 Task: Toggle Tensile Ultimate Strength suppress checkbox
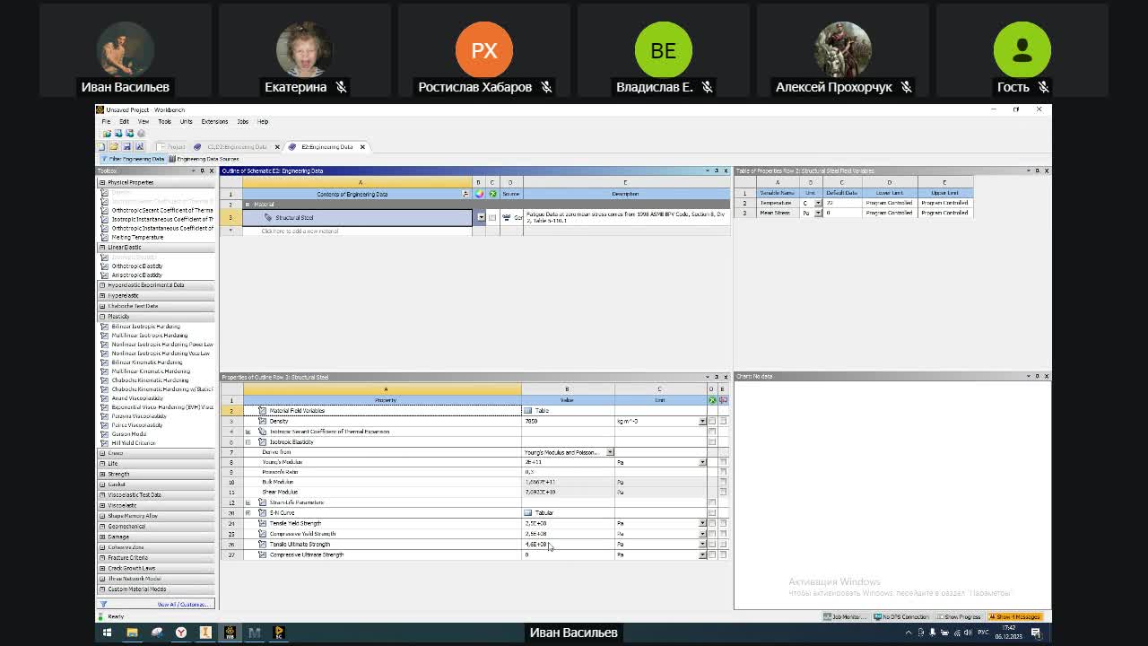[x=712, y=544]
